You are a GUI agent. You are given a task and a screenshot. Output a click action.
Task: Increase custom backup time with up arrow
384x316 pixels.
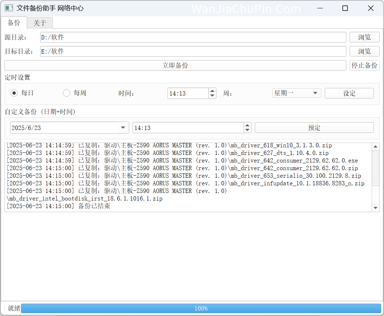click(247, 125)
